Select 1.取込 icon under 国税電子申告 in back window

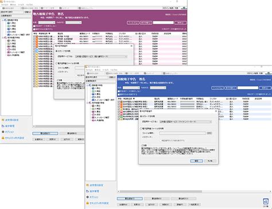tap(9, 23)
